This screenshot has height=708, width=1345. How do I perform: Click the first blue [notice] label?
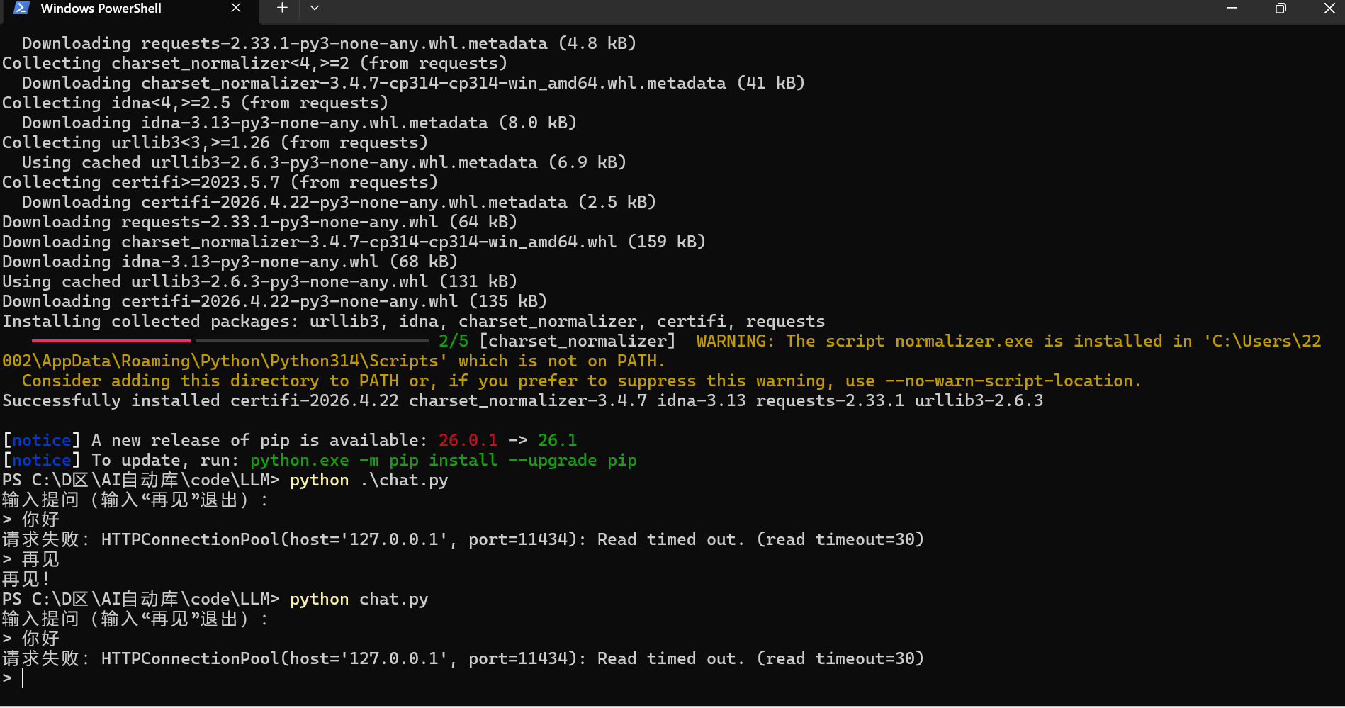pos(42,441)
